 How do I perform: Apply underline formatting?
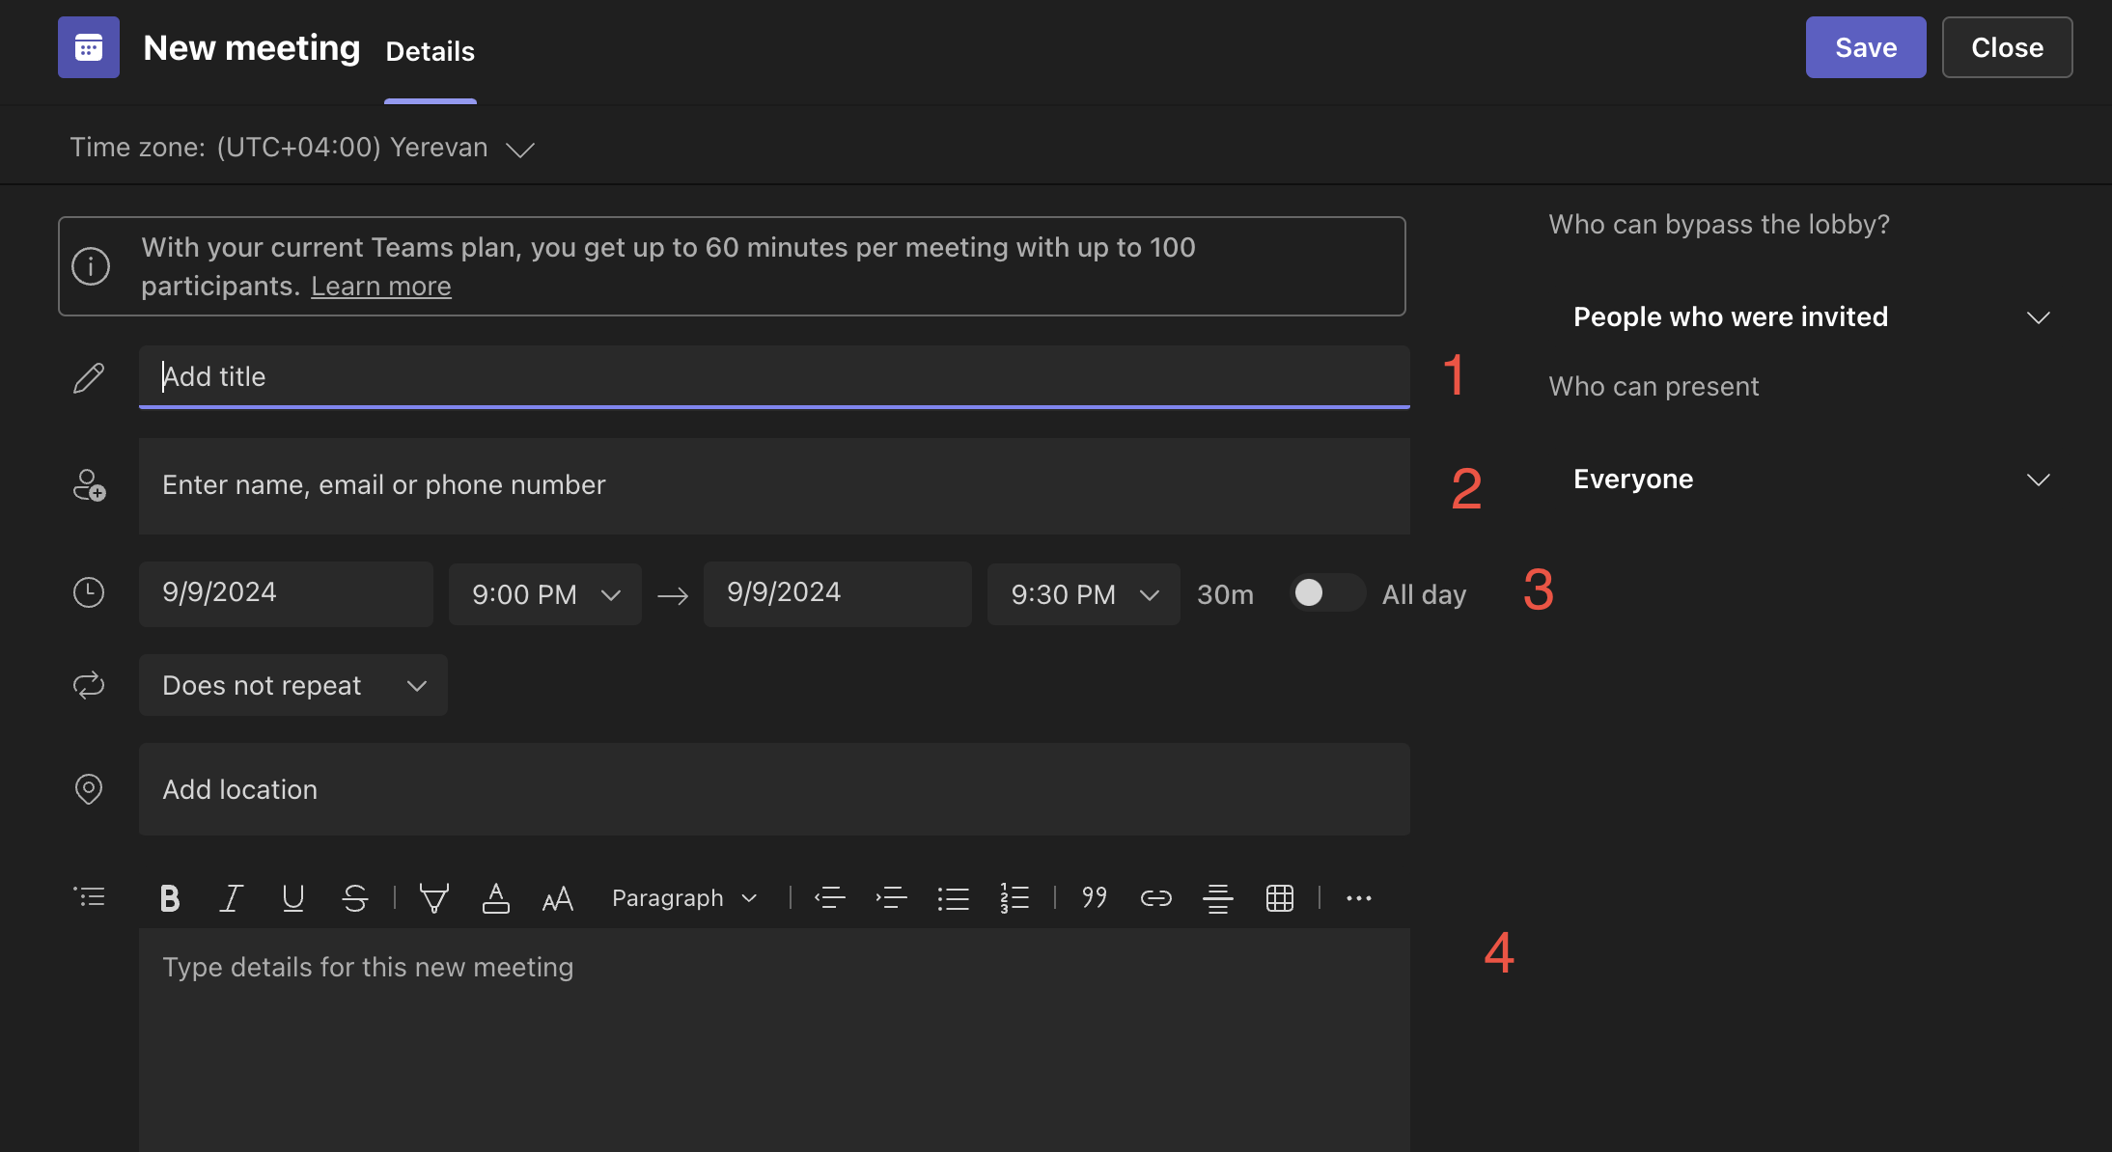(x=292, y=897)
